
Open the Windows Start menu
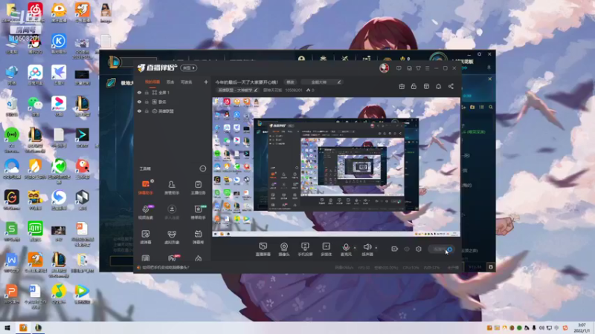coord(7,327)
